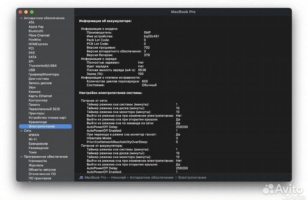Open Параллельный SCSI entry
308x200 pixels.
click(x=44, y=109)
